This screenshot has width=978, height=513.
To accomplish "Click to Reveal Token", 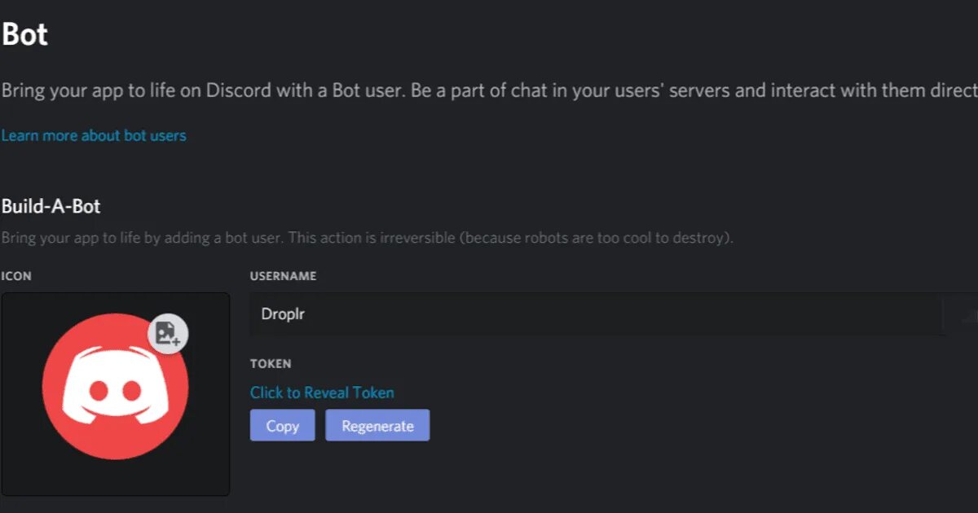I will point(322,392).
